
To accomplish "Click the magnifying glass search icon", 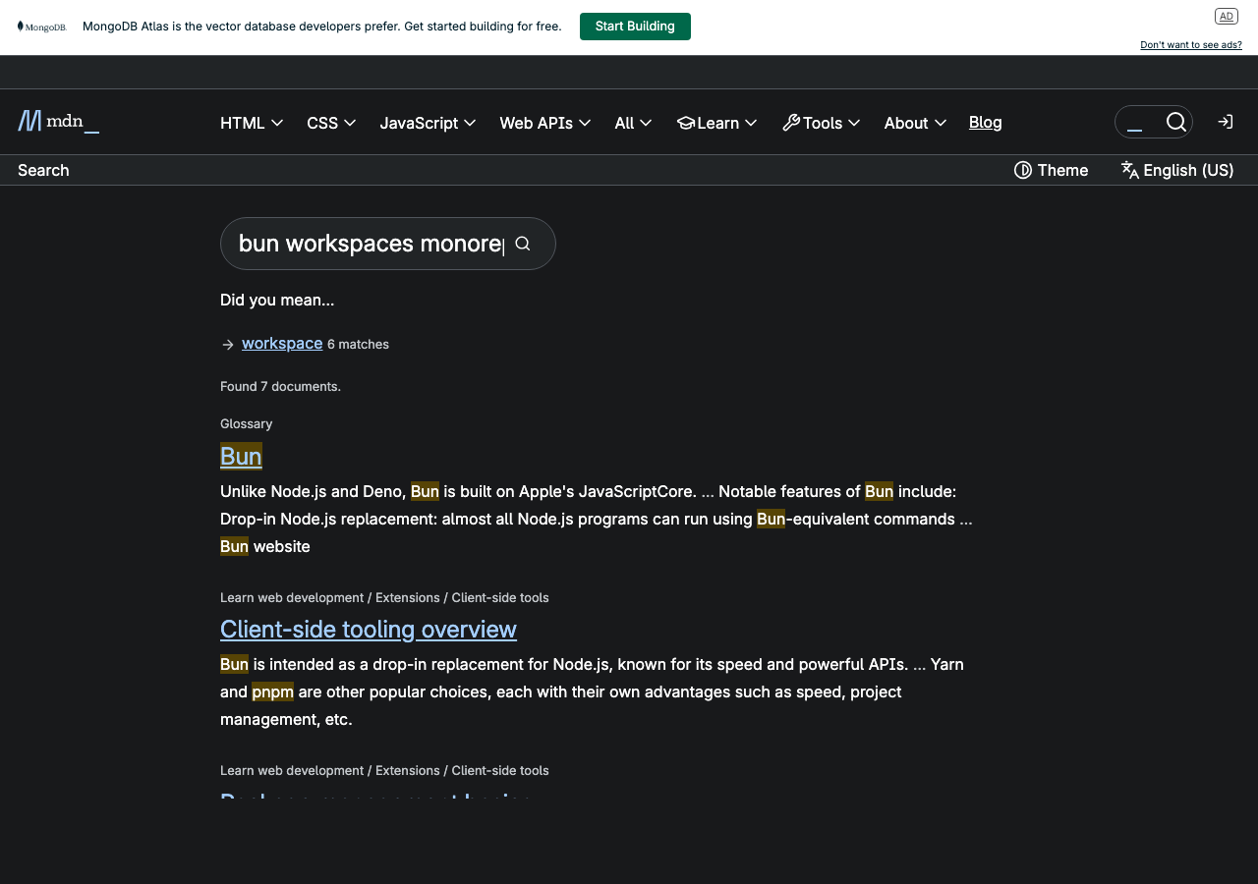I will click(x=1176, y=121).
